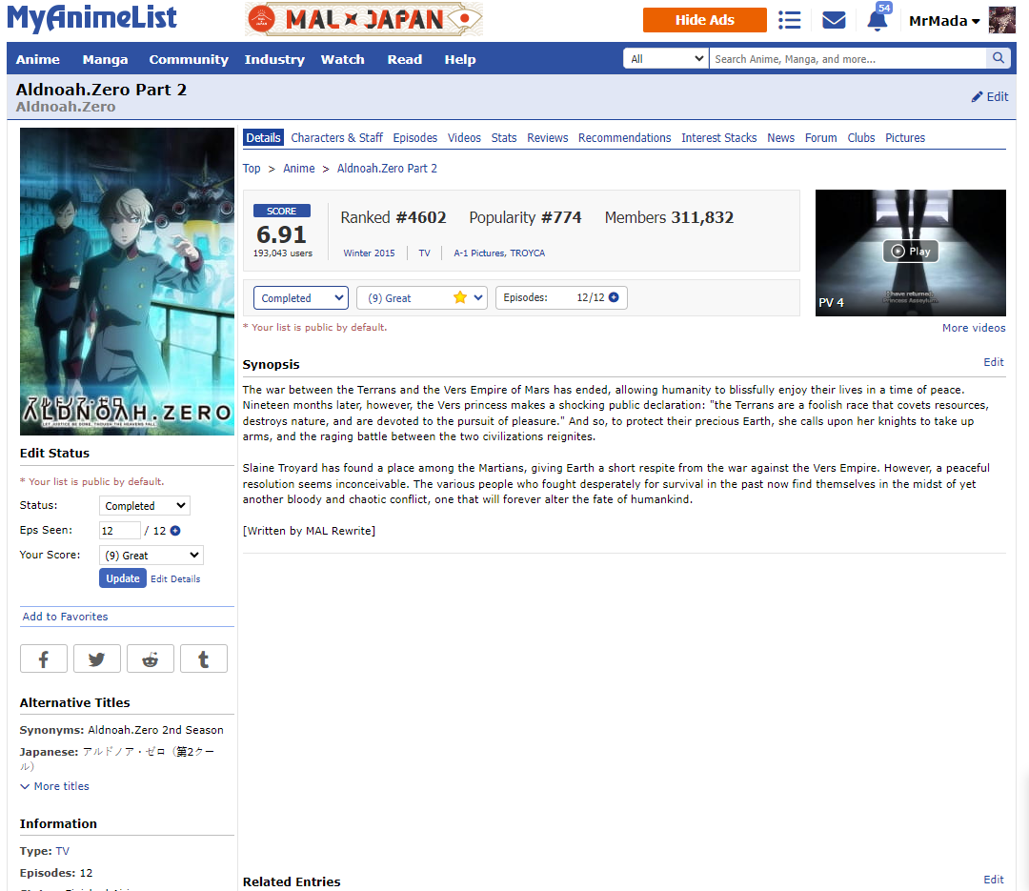Click the Type TV link in Information
1029x891 pixels.
[x=62, y=851]
